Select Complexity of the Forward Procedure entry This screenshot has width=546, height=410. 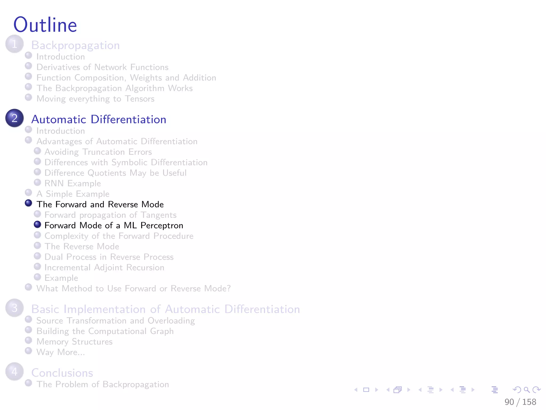point(119,236)
